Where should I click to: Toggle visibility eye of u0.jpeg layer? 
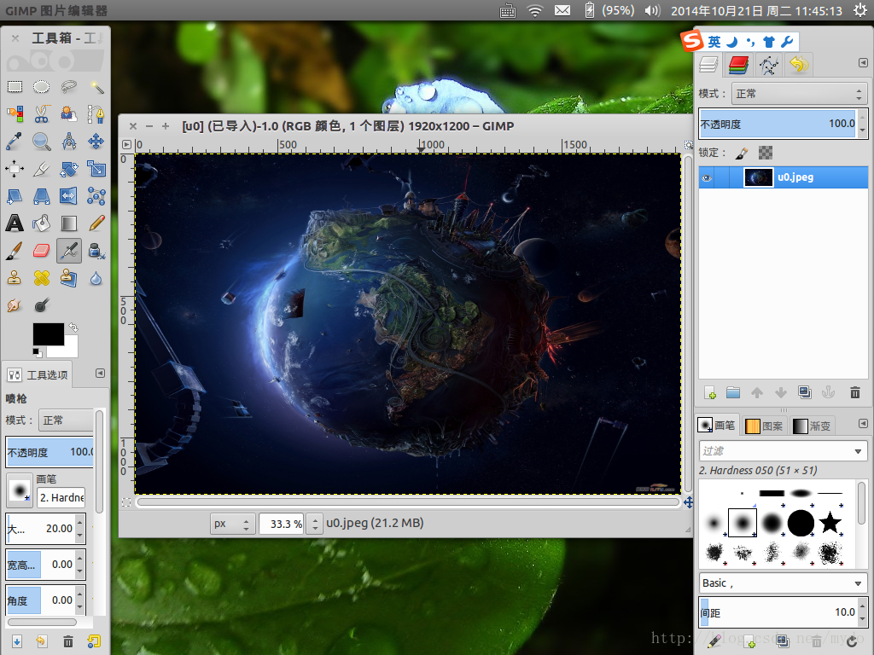pos(707,177)
